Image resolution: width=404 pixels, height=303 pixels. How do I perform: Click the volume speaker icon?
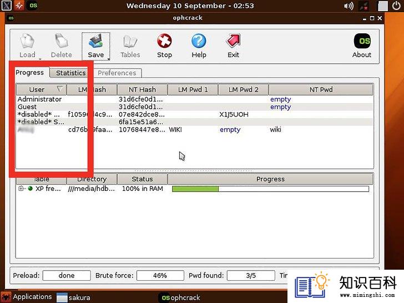tap(349, 6)
